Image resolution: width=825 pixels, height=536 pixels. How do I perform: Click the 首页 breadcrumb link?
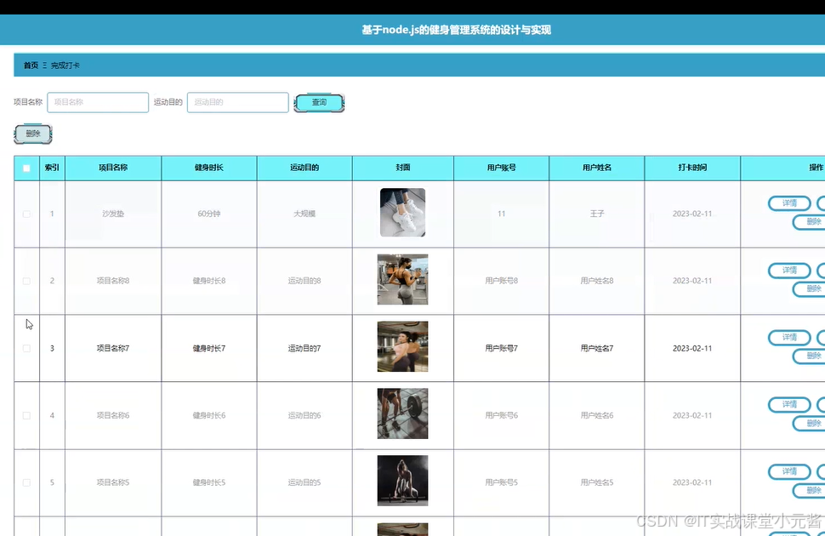click(28, 65)
